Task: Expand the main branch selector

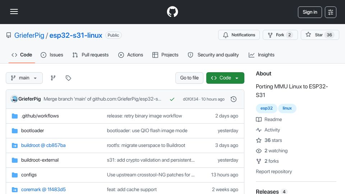Action: (24, 78)
